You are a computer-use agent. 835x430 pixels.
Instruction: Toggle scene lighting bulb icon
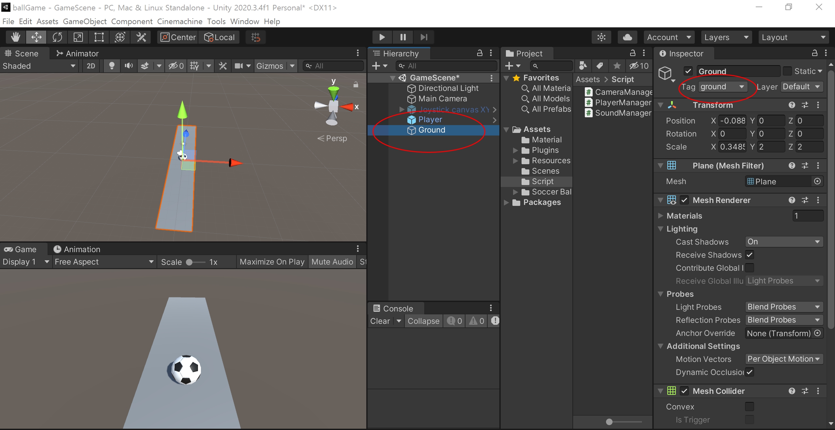pos(112,66)
